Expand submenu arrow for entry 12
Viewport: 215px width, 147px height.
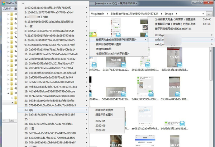86,59
